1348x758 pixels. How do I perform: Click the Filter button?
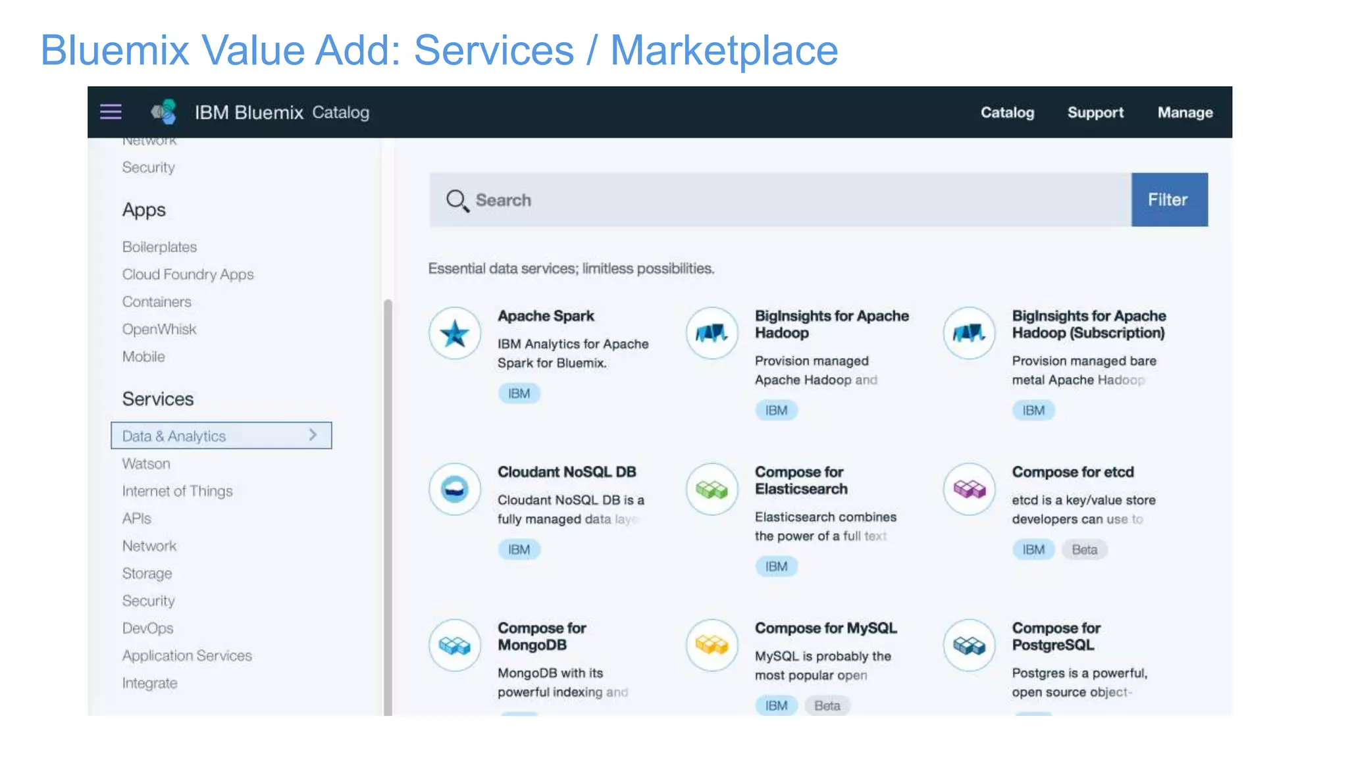click(1170, 200)
